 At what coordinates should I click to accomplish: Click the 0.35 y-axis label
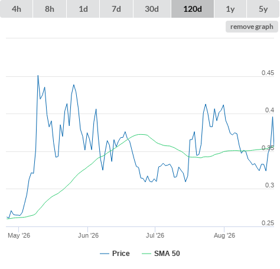pos(268,148)
